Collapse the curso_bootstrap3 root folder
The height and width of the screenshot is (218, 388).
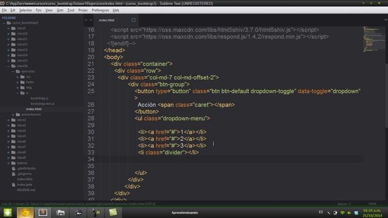[4, 23]
